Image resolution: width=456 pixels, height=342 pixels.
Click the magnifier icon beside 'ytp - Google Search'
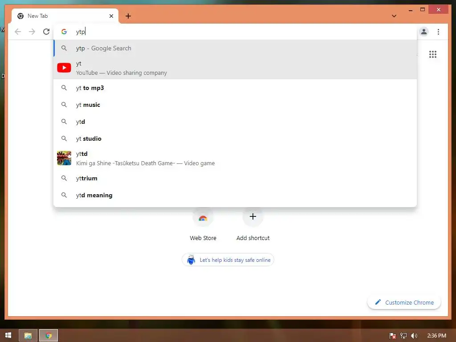pos(64,48)
